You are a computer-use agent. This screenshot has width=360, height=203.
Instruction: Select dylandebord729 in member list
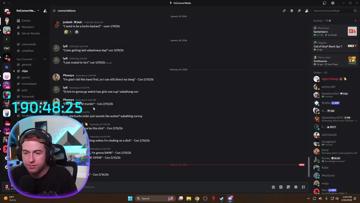click(335, 119)
